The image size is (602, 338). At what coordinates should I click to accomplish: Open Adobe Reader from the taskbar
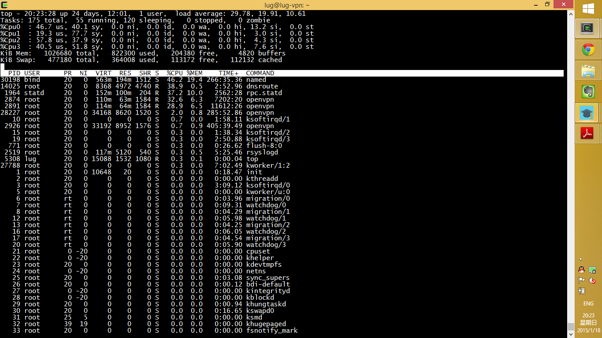coord(588,134)
